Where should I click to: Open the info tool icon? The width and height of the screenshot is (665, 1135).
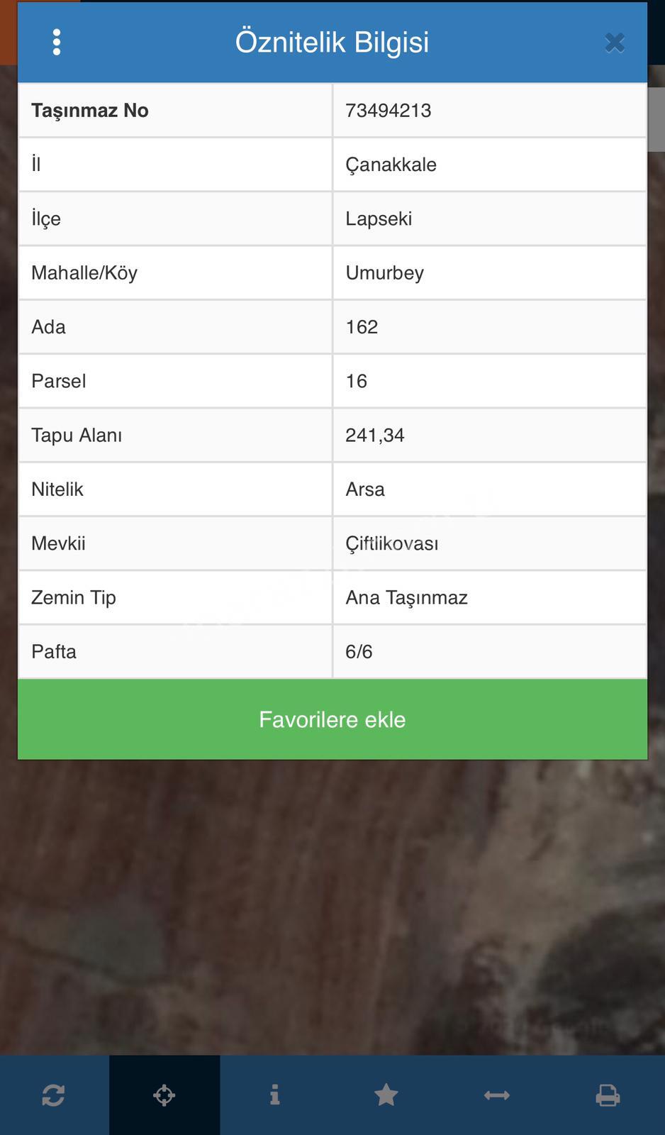(275, 1095)
